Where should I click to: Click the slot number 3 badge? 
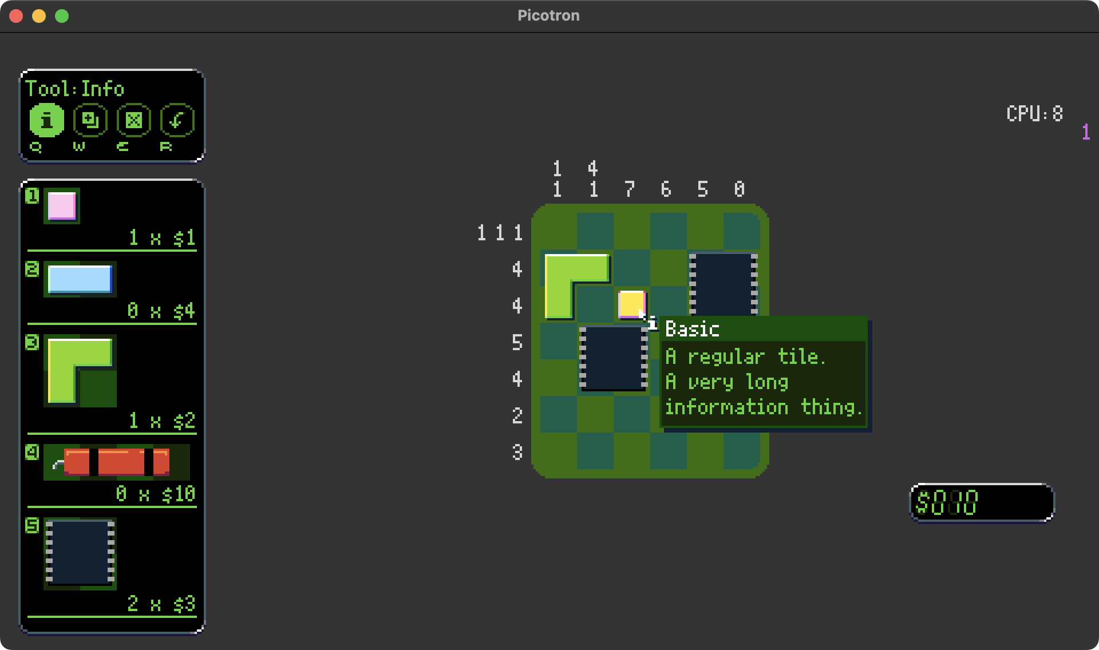[32, 343]
